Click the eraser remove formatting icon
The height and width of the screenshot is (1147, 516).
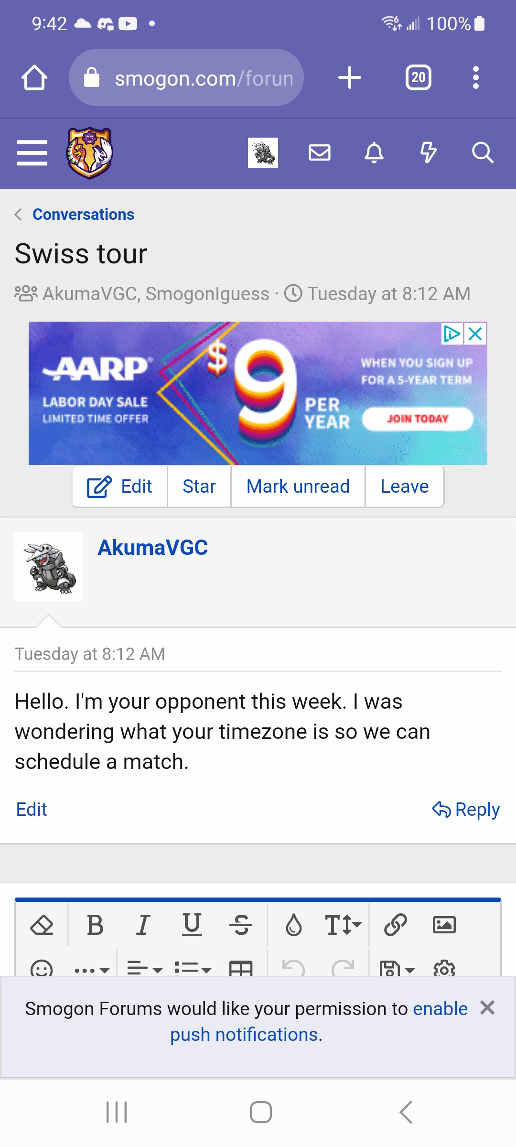coord(42,925)
